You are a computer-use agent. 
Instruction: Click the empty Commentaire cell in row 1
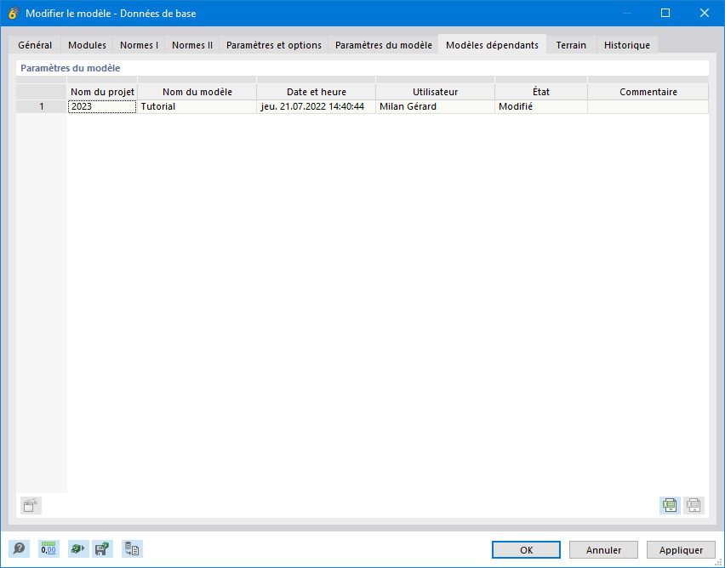(x=648, y=106)
